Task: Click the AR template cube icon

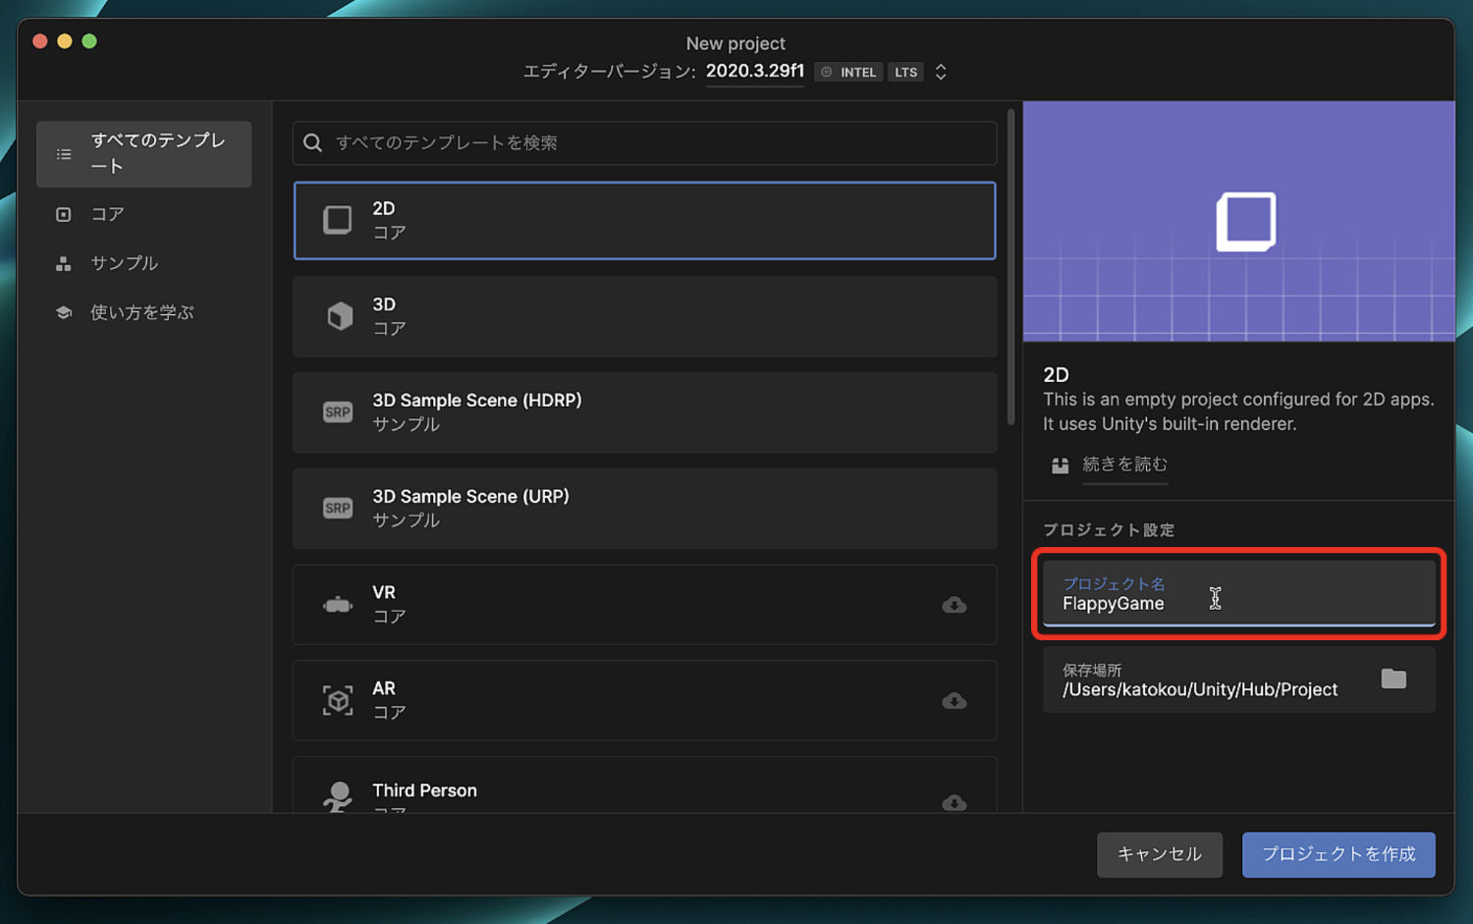Action: tap(338, 701)
